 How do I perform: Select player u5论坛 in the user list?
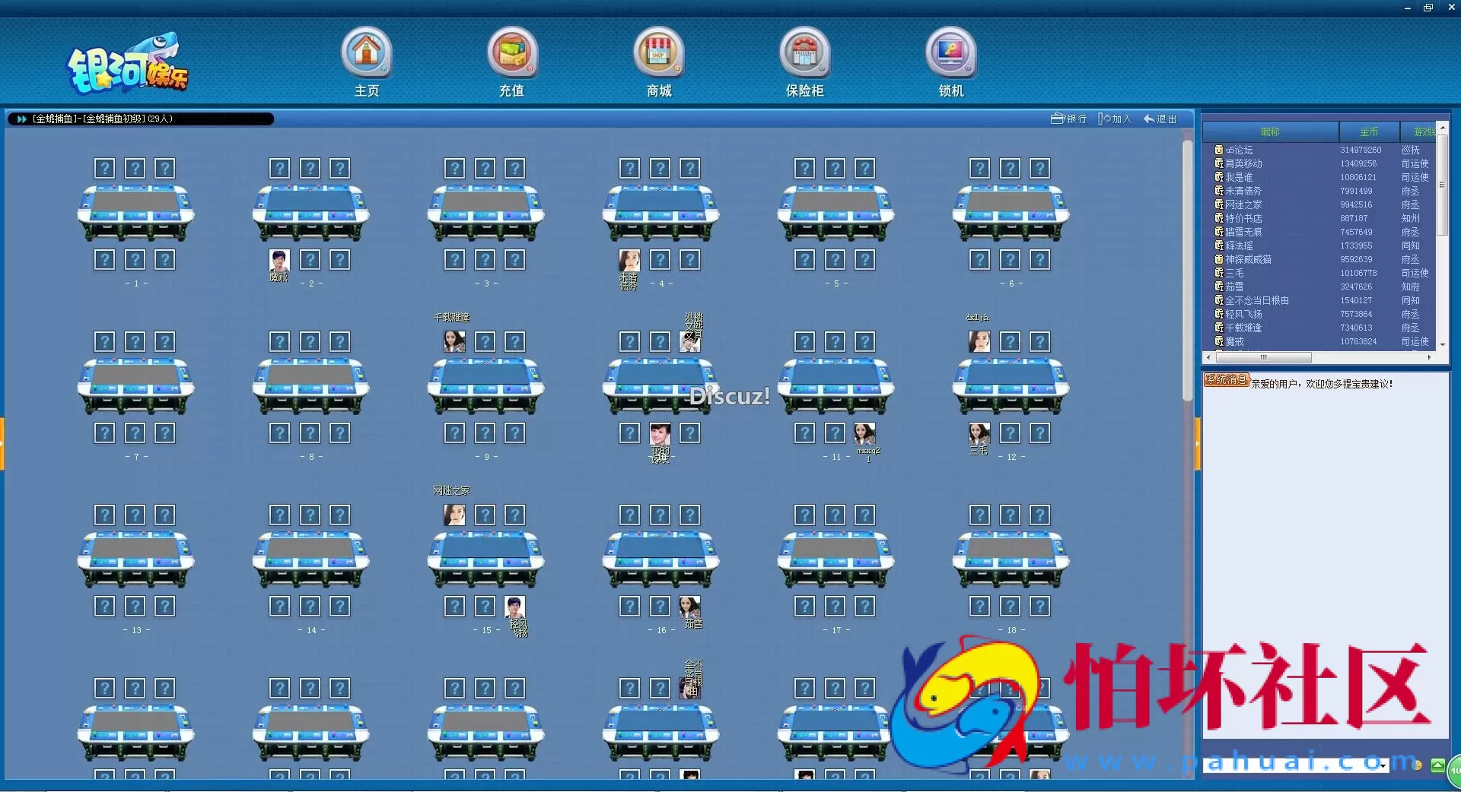coord(1239,150)
